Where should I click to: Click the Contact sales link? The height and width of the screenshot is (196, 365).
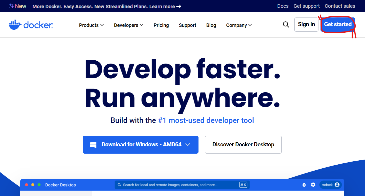pos(340,6)
